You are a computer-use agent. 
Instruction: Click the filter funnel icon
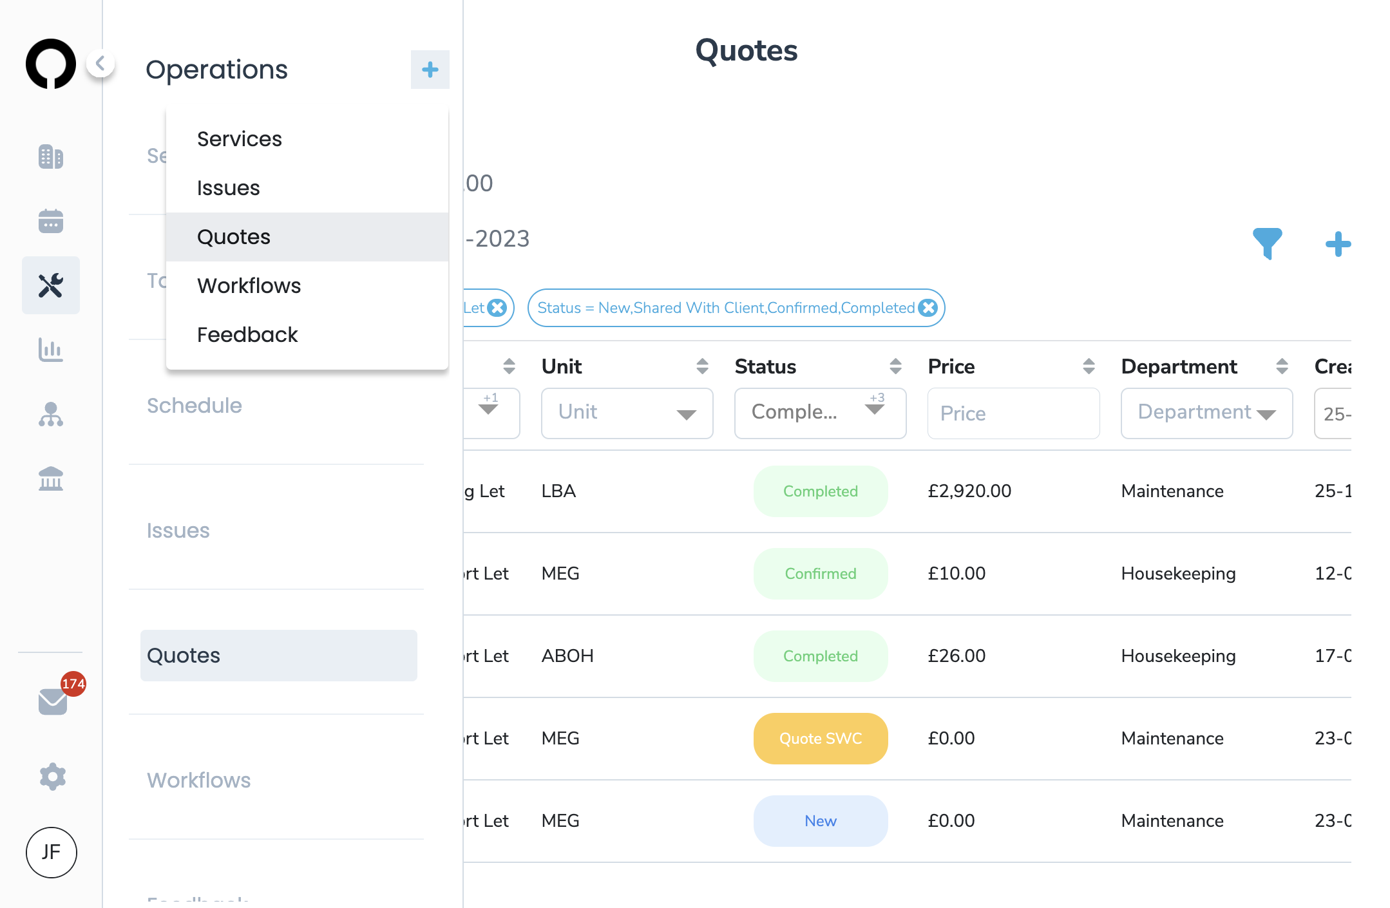click(1268, 244)
